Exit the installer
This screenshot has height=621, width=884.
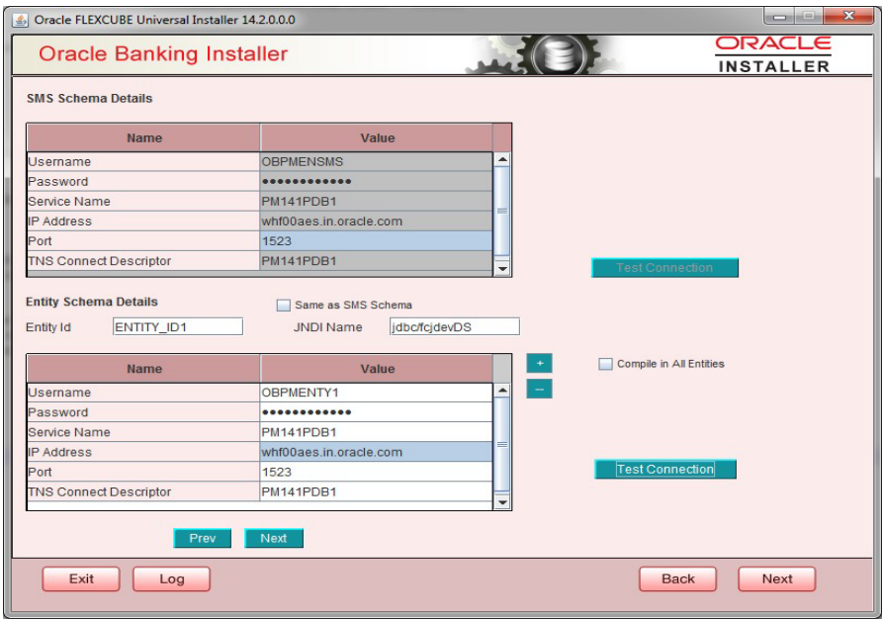[81, 579]
